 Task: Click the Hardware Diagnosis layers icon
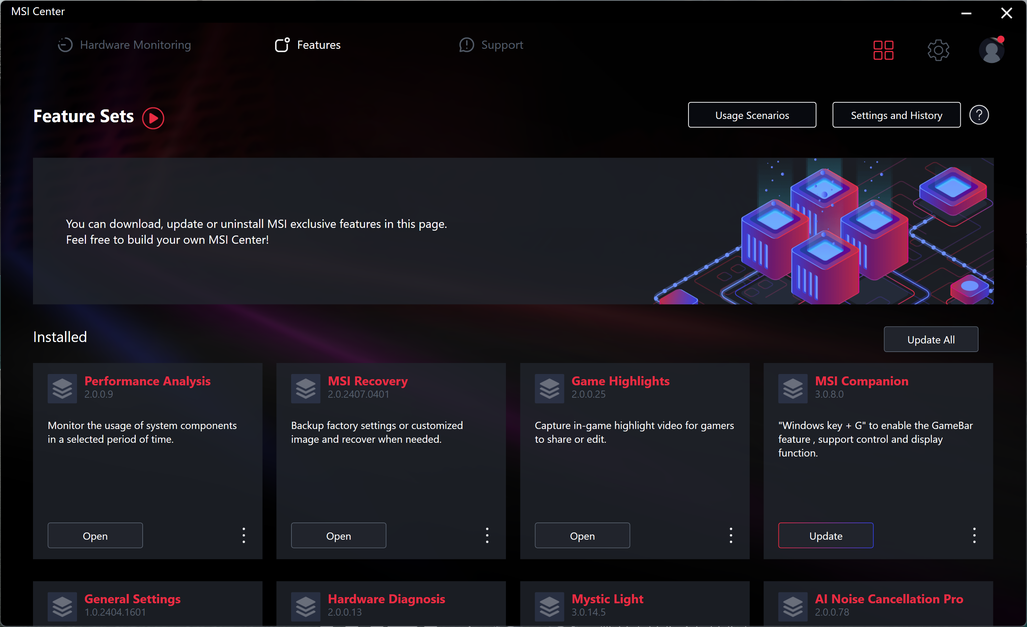tap(306, 607)
